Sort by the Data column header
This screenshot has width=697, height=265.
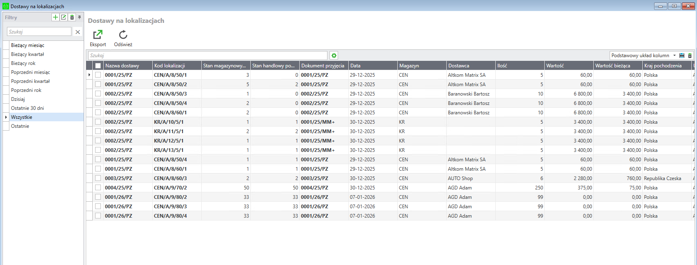(372, 66)
